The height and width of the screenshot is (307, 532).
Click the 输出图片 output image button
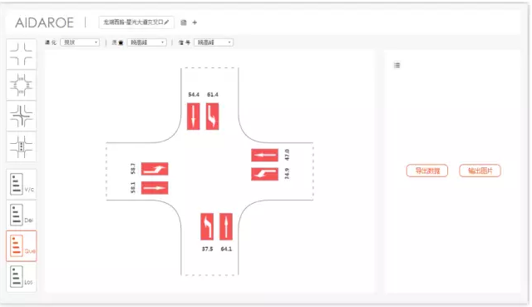480,171
